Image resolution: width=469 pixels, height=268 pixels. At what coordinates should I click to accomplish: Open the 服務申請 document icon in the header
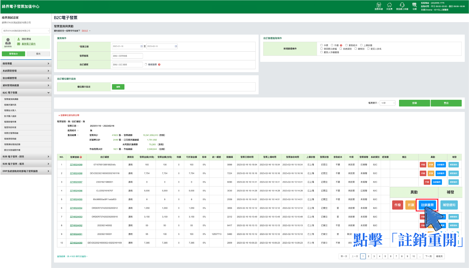click(x=379, y=5)
